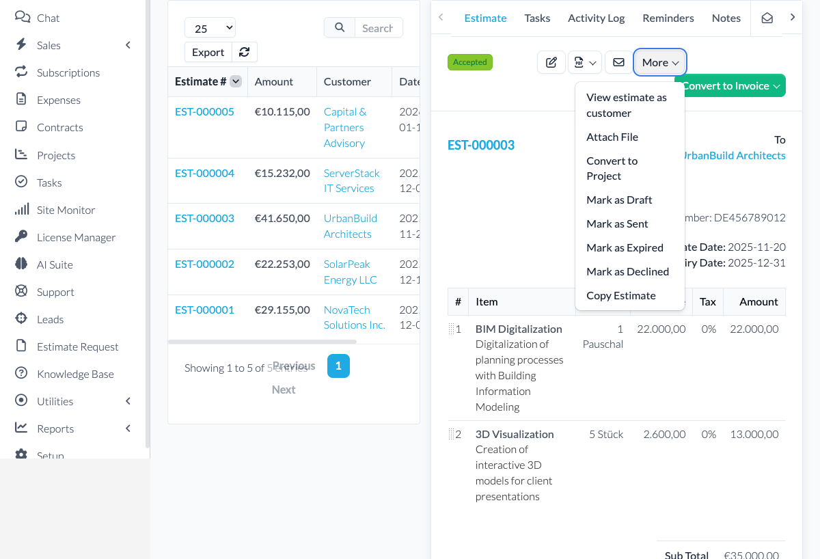Click the Export button
820x559 pixels.
tap(208, 53)
